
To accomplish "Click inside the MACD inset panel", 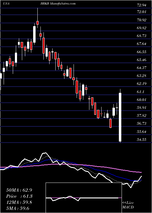I will click(84, 198).
